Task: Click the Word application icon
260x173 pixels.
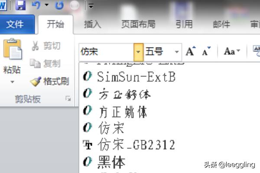Action: (3, 6)
